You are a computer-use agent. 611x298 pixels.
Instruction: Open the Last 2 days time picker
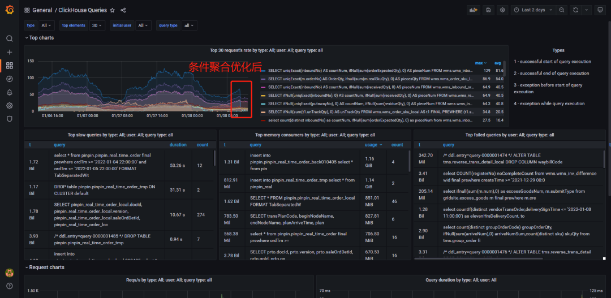[x=533, y=10]
